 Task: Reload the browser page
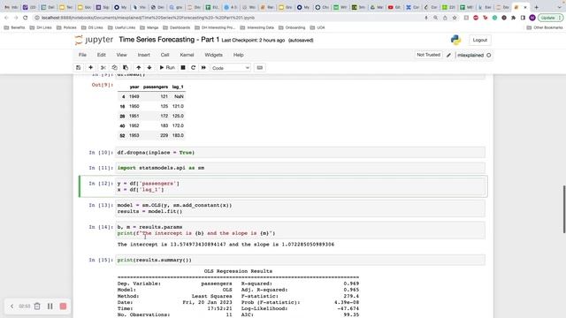point(26,18)
